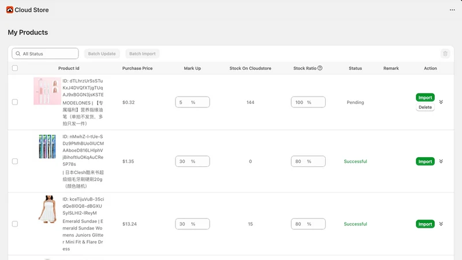Click stock value 144
Image resolution: width=462 pixels, height=260 pixels.
(250, 102)
